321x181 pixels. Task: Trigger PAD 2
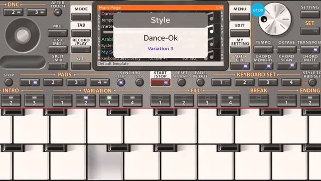pos(53,82)
